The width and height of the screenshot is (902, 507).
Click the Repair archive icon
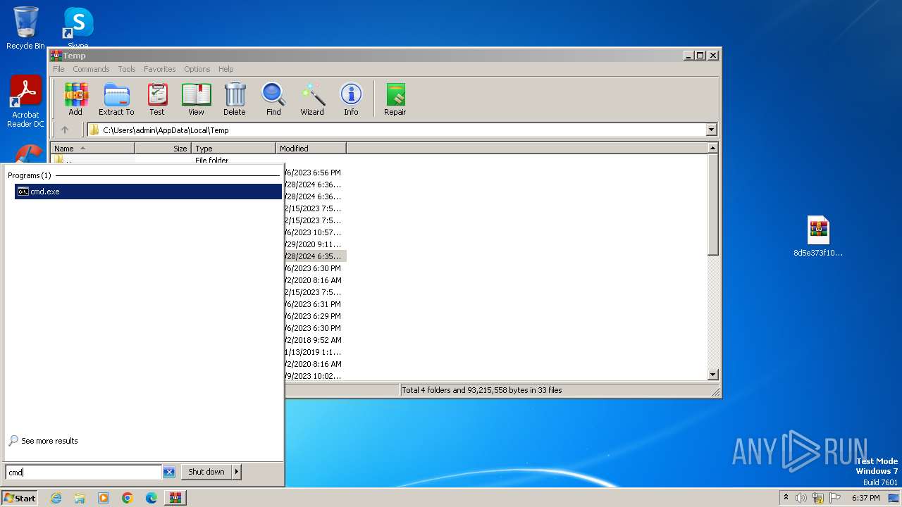pyautogui.click(x=395, y=99)
